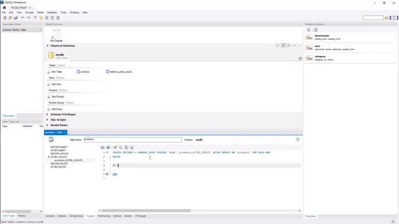
Task: Switch to Options tab
Action: (117, 216)
